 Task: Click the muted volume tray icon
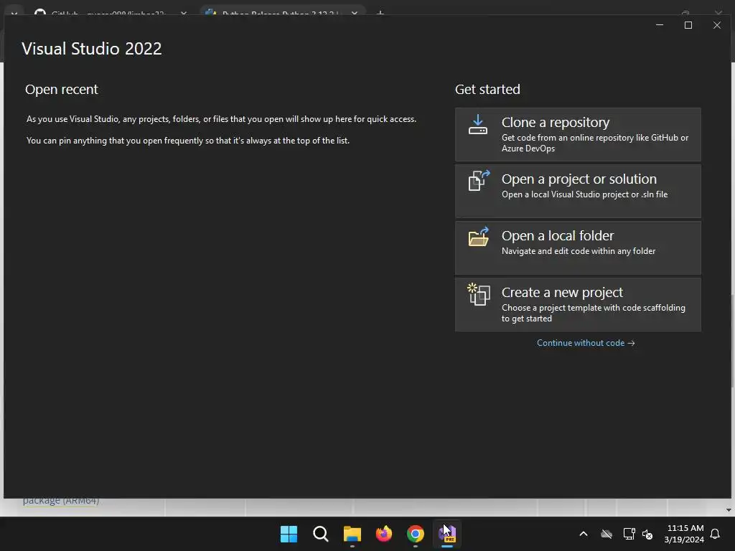tap(648, 534)
